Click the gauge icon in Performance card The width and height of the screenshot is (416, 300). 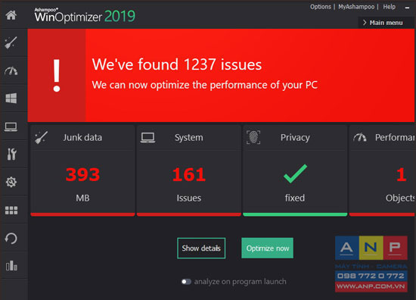pyautogui.click(x=360, y=137)
